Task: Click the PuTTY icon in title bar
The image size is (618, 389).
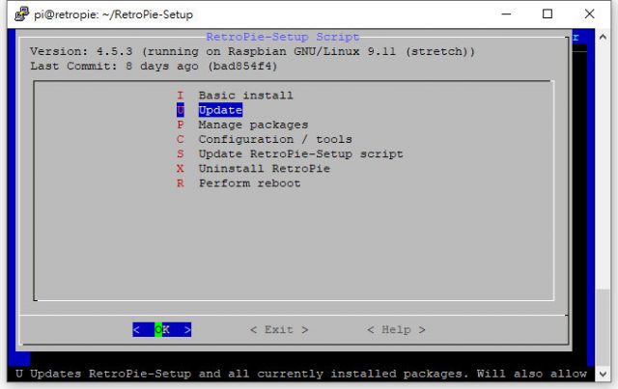Action: point(21,14)
